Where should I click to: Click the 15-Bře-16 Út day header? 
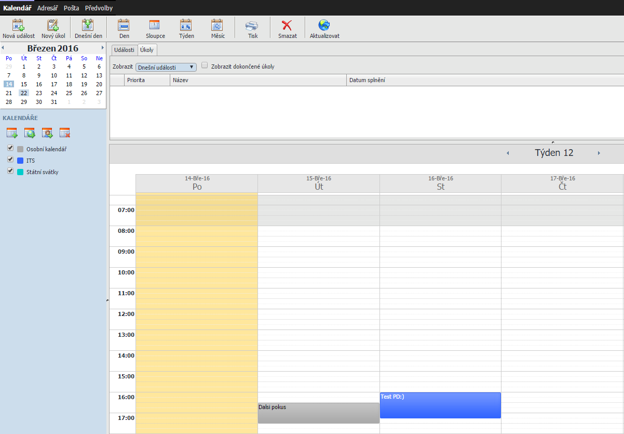tap(319, 183)
